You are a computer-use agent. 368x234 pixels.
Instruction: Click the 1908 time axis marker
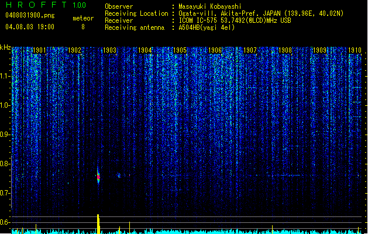pos(285,50)
